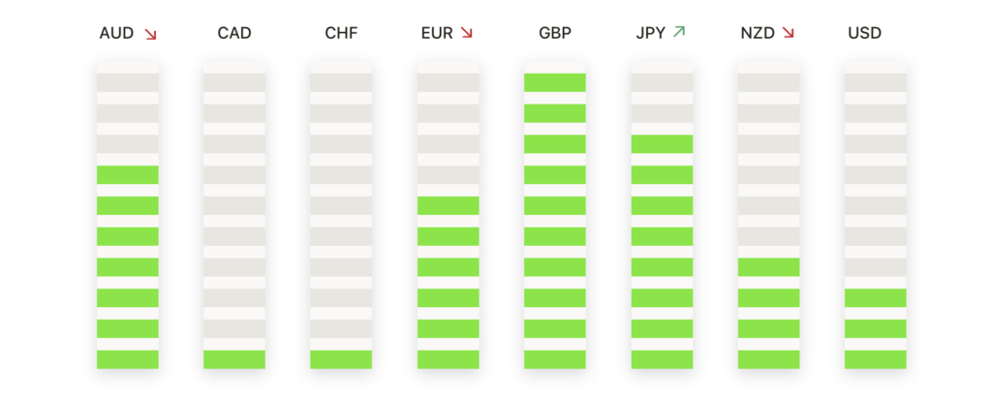This screenshot has height=398, width=992.
Task: Select the CHF currency label
Action: pos(341,33)
